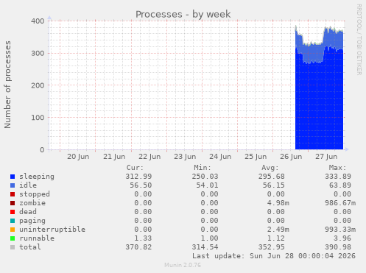Click the '400' y-axis label

coord(38,21)
